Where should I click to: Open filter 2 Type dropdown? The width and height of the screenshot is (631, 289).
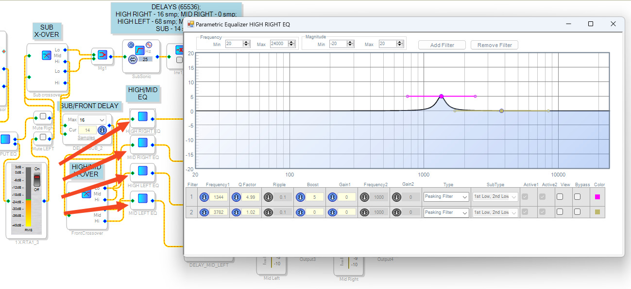pos(446,212)
